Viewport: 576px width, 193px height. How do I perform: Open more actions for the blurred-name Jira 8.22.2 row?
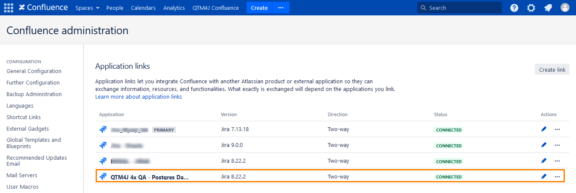point(557,161)
